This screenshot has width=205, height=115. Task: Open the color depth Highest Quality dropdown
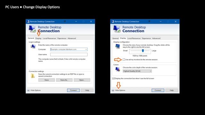137,71
